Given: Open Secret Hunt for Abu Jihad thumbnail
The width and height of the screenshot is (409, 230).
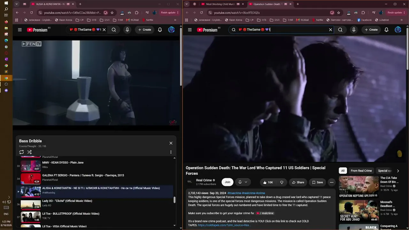Looking at the screenshot, I should pos(359,211).
